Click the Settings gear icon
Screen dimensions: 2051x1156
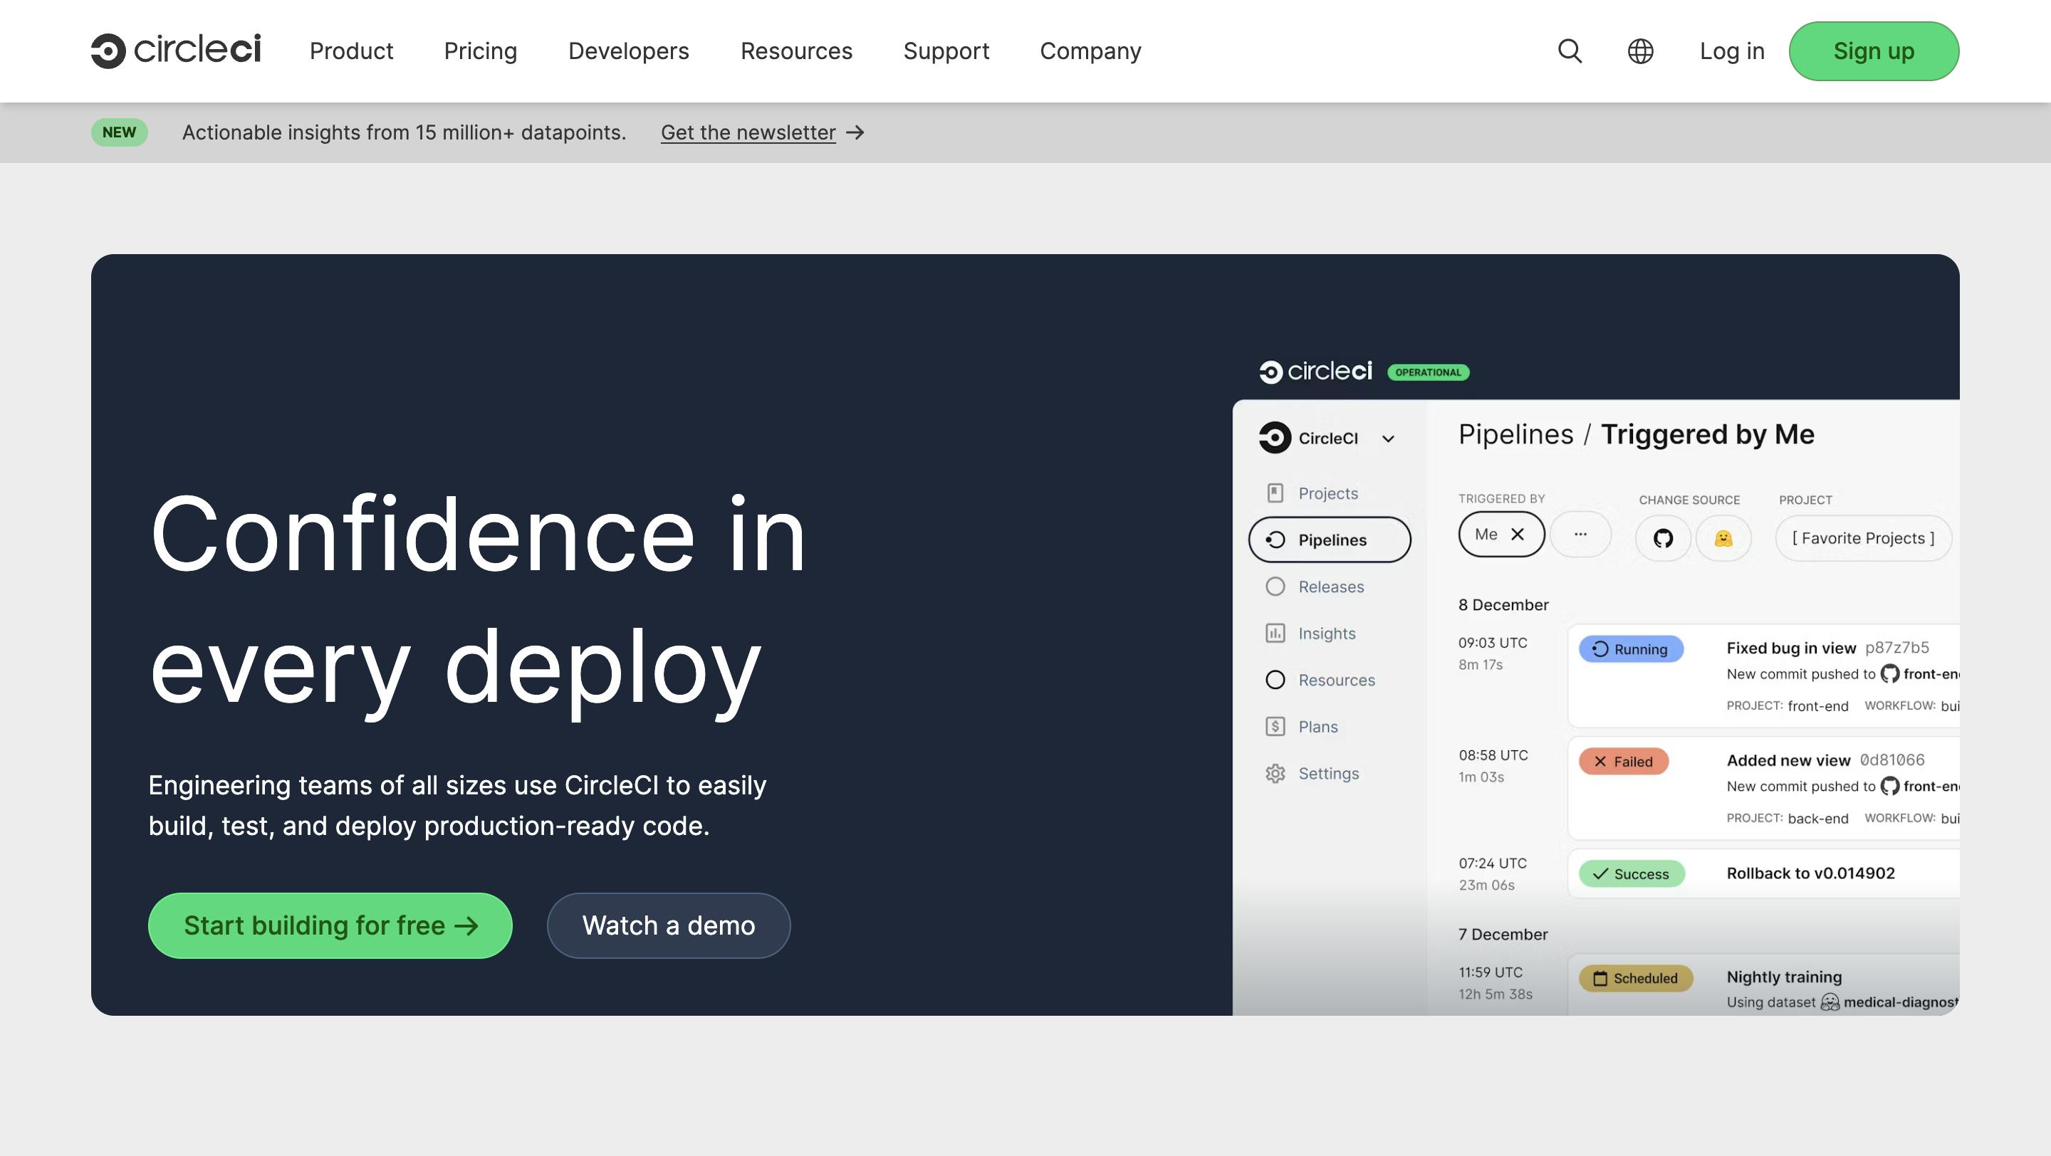(x=1275, y=773)
